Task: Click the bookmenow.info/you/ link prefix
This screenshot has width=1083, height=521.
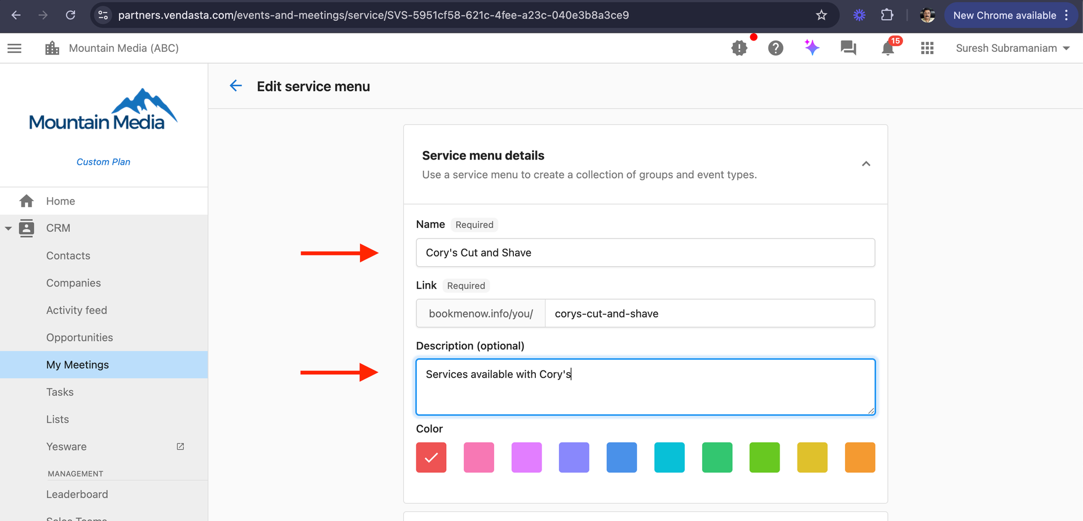Action: [481, 314]
